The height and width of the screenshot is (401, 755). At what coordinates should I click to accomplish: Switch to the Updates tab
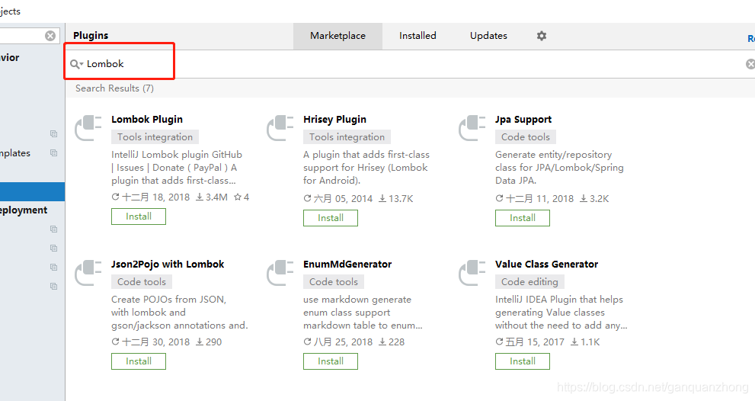click(x=488, y=36)
